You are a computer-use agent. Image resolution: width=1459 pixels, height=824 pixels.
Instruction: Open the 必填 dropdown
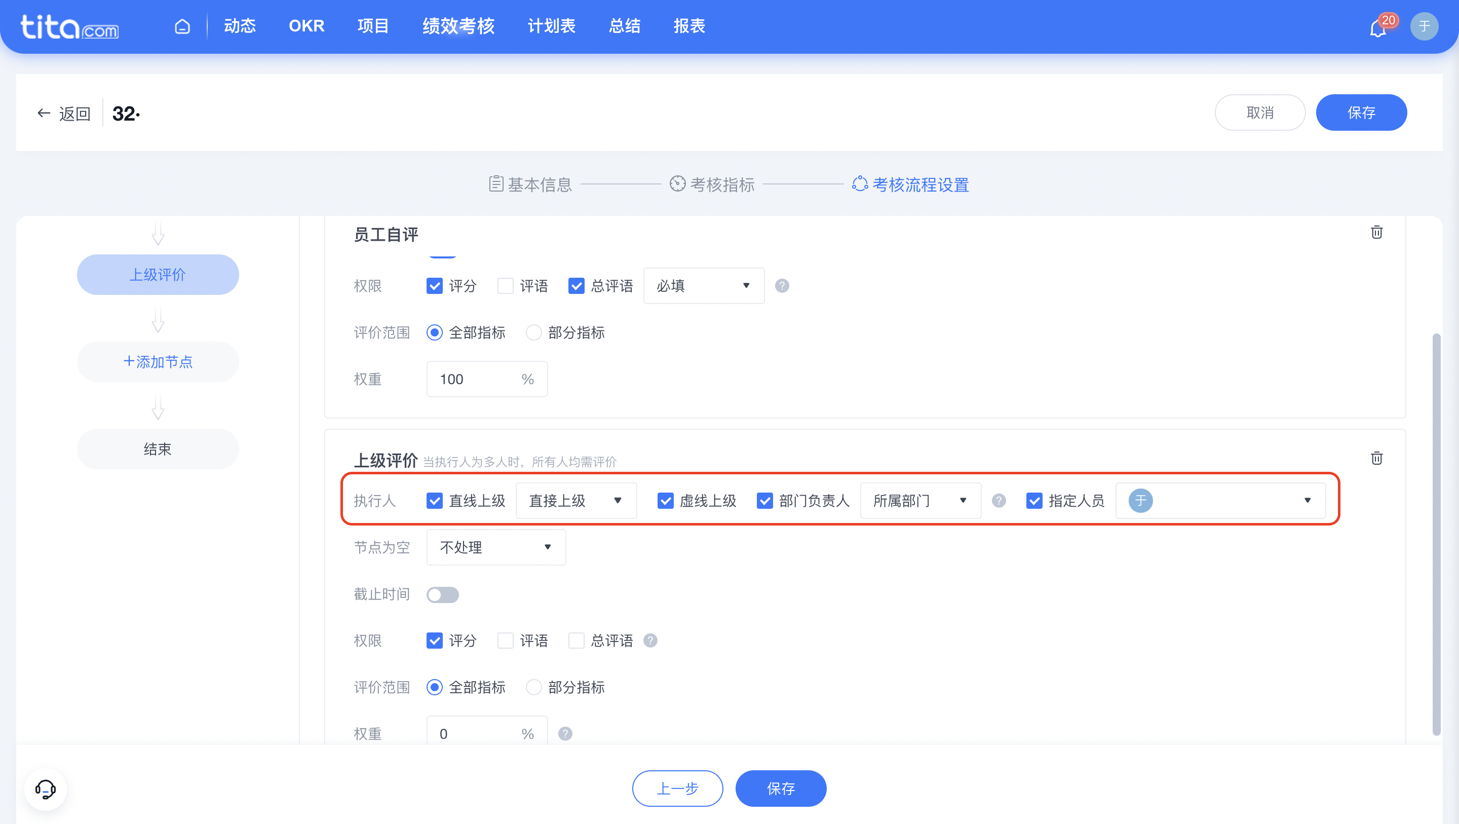coord(704,286)
